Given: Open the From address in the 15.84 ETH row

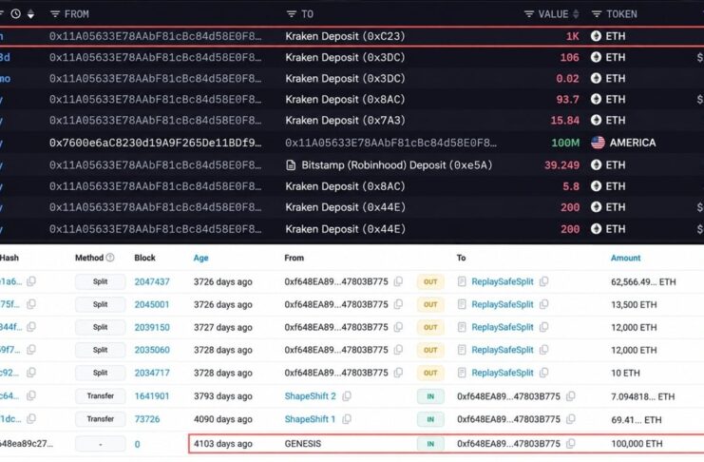Looking at the screenshot, I should [156, 120].
